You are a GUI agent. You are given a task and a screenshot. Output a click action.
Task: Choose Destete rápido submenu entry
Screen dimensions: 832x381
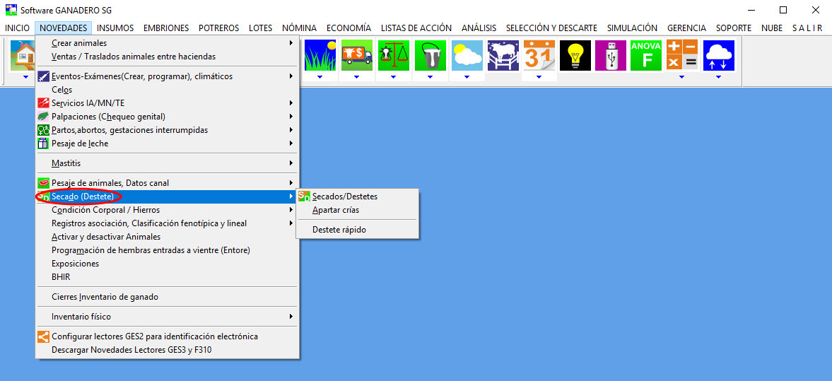[339, 230]
